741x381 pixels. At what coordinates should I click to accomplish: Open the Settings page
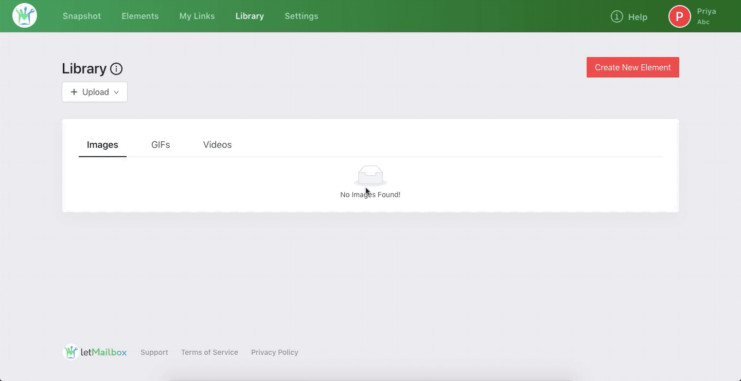[302, 16]
